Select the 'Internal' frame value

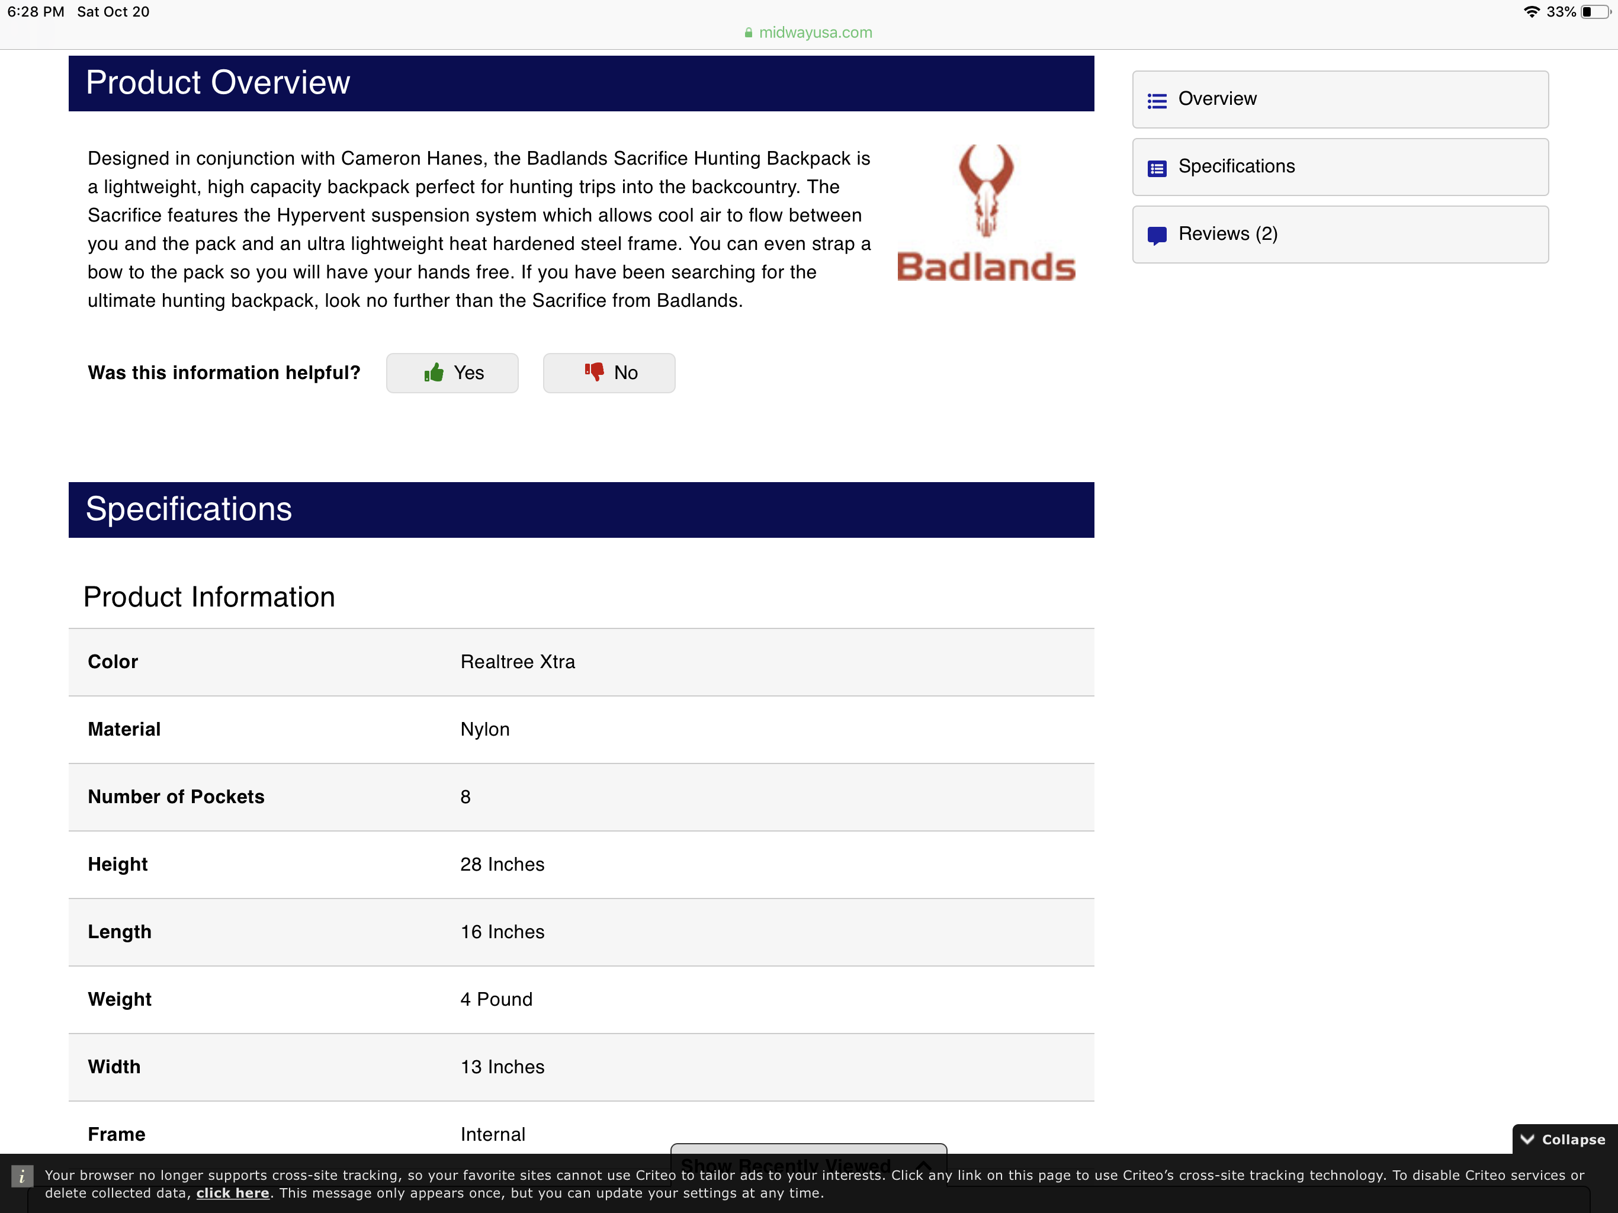492,1135
